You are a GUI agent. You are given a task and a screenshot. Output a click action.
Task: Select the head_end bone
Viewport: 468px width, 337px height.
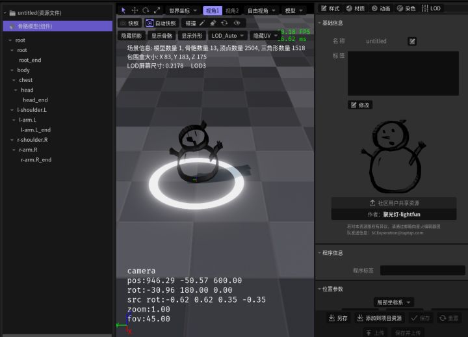coord(35,100)
